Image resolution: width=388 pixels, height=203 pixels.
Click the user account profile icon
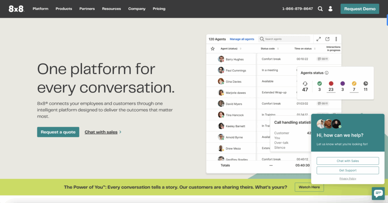[330, 9]
